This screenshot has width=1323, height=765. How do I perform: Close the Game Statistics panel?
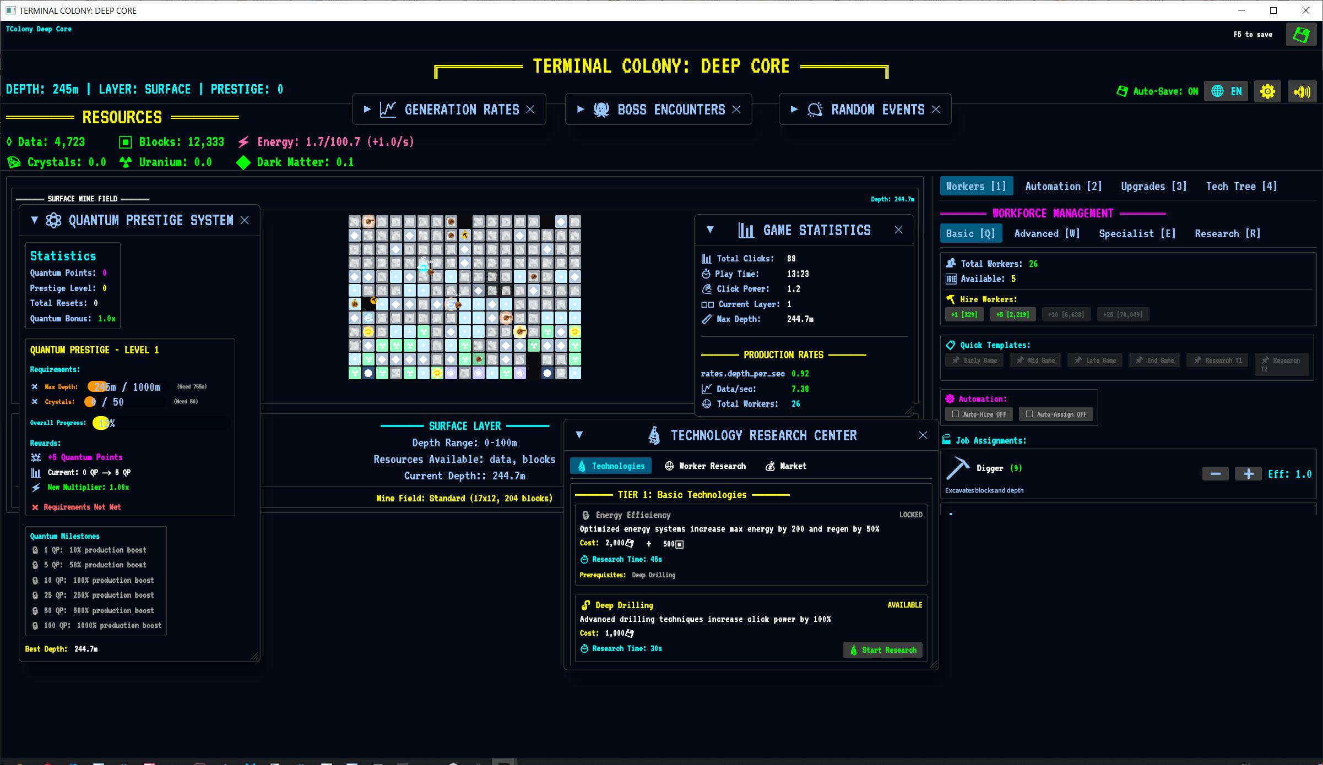pos(898,230)
